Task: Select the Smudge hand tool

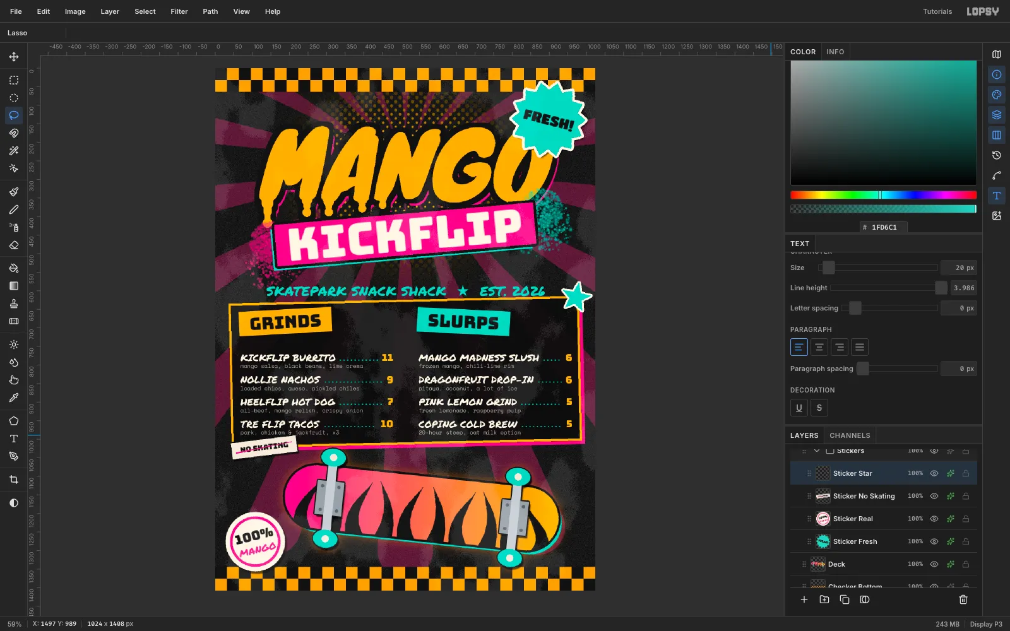Action: click(x=14, y=380)
